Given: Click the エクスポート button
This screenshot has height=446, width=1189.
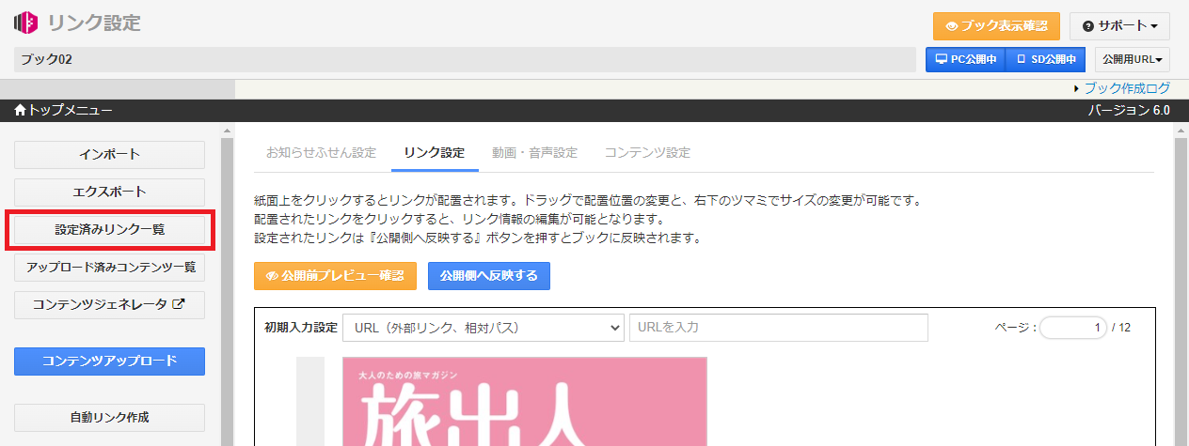Looking at the screenshot, I should 109,192.
